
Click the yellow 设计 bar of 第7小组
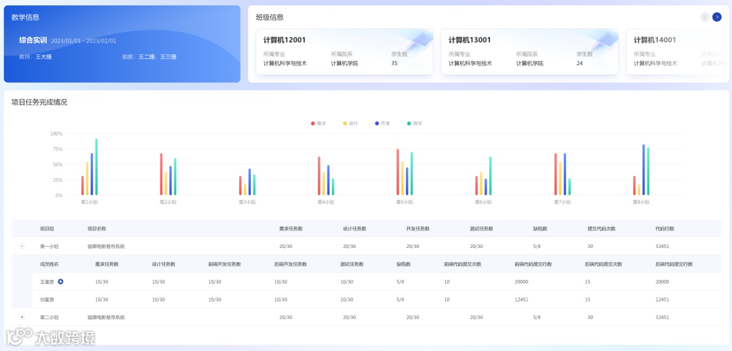point(561,178)
